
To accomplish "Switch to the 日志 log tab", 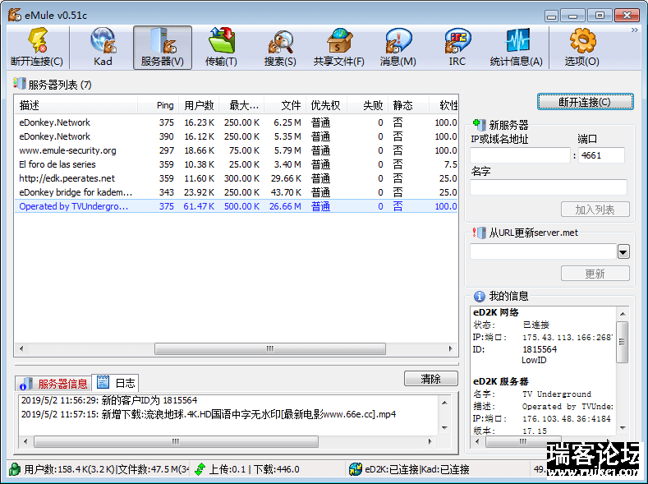I will (116, 383).
